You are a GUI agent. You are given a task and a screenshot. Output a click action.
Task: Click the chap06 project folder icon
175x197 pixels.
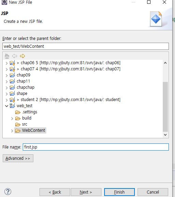pyautogui.click(x=12, y=63)
